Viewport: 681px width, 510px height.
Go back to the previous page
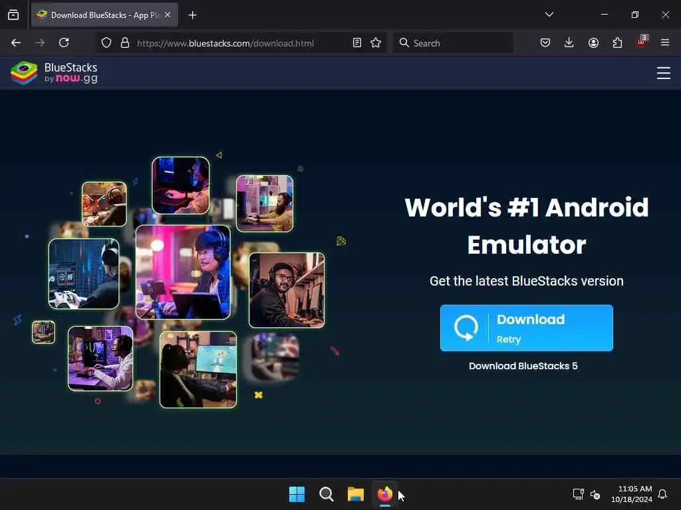point(16,42)
